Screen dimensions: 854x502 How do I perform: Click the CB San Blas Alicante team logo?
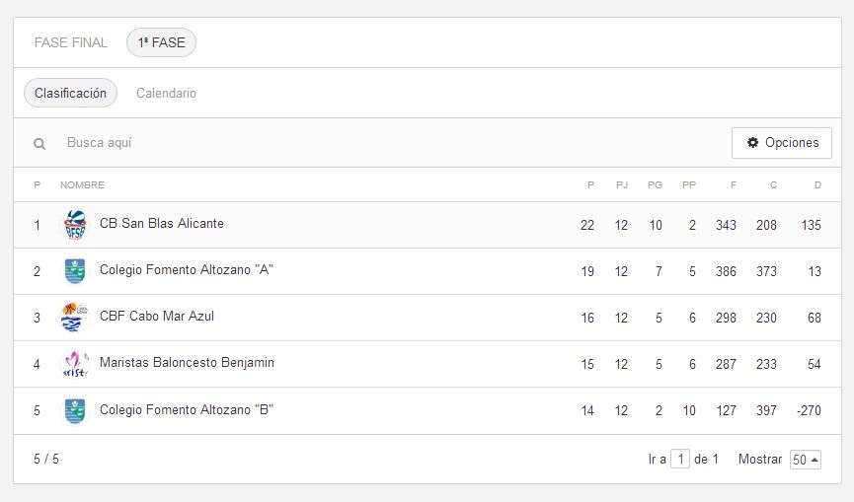pyautogui.click(x=75, y=225)
